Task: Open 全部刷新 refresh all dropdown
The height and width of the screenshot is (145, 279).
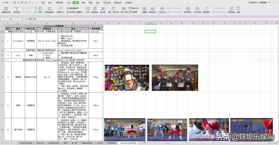Action: point(207,10)
